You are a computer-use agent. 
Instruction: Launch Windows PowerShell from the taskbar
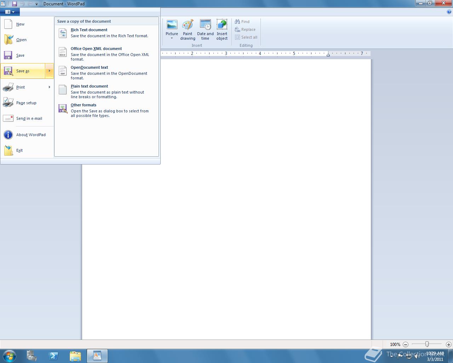pyautogui.click(x=53, y=356)
